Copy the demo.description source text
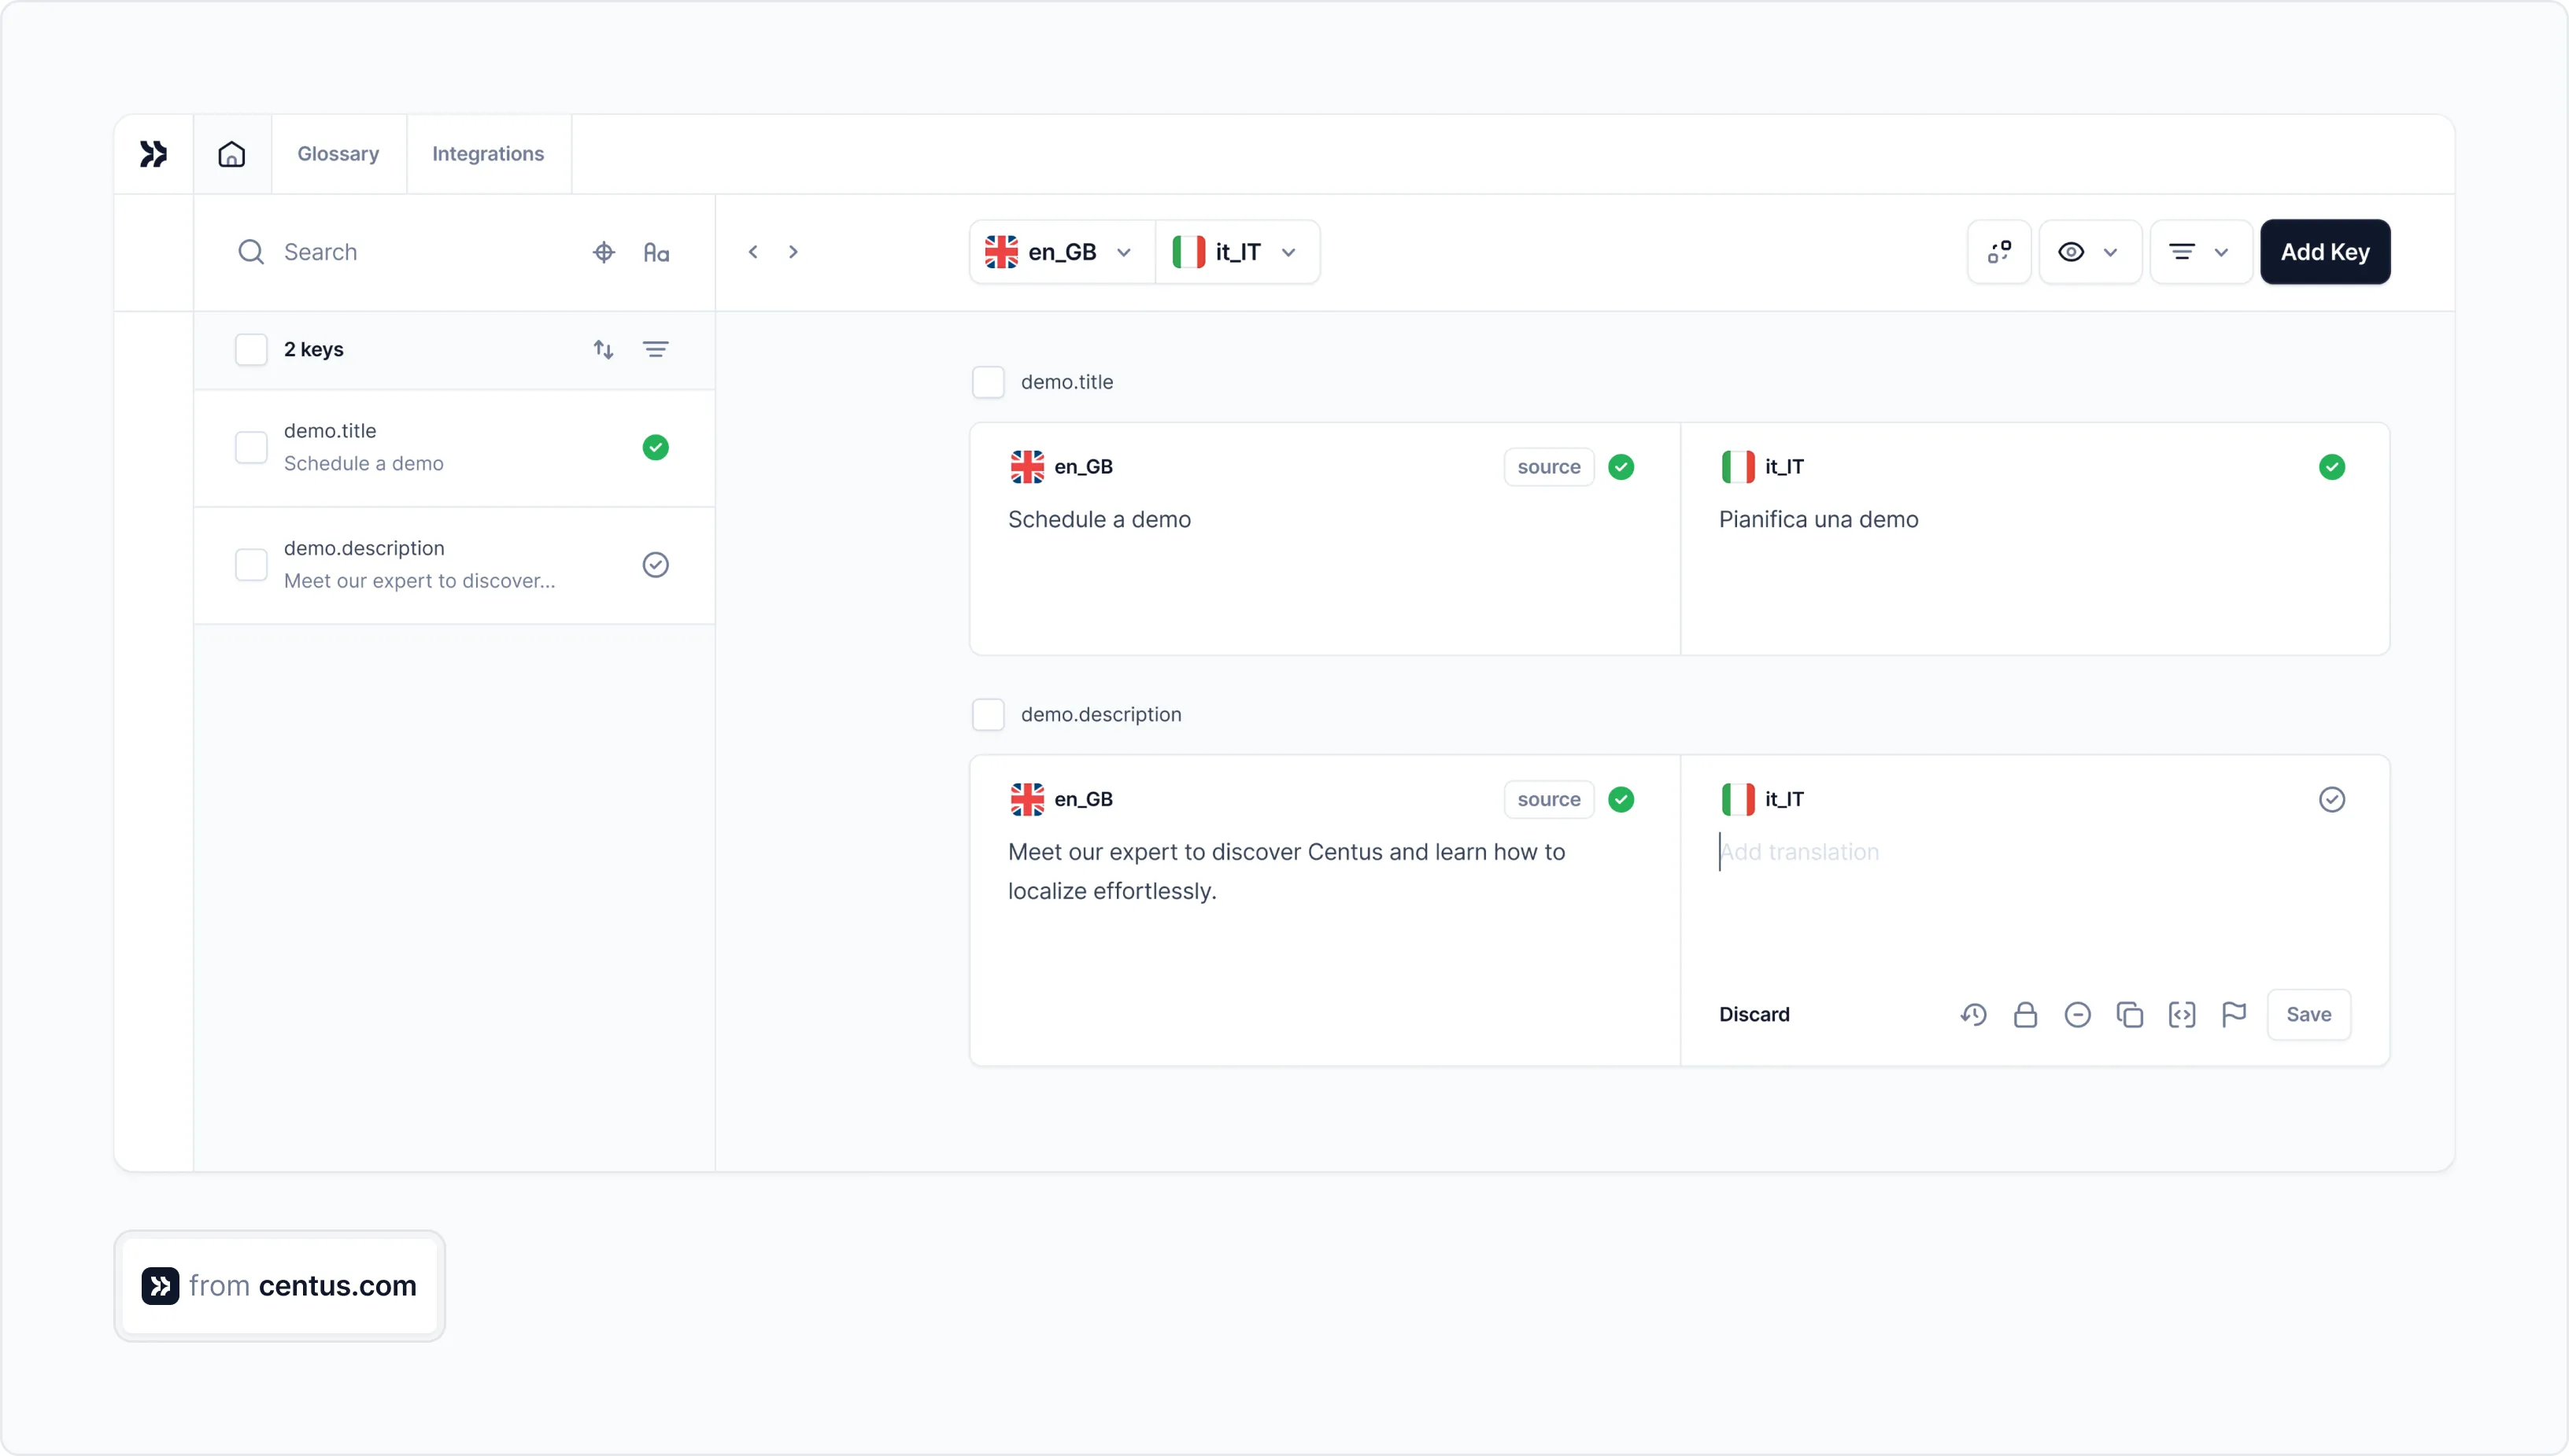 coord(2130,1014)
